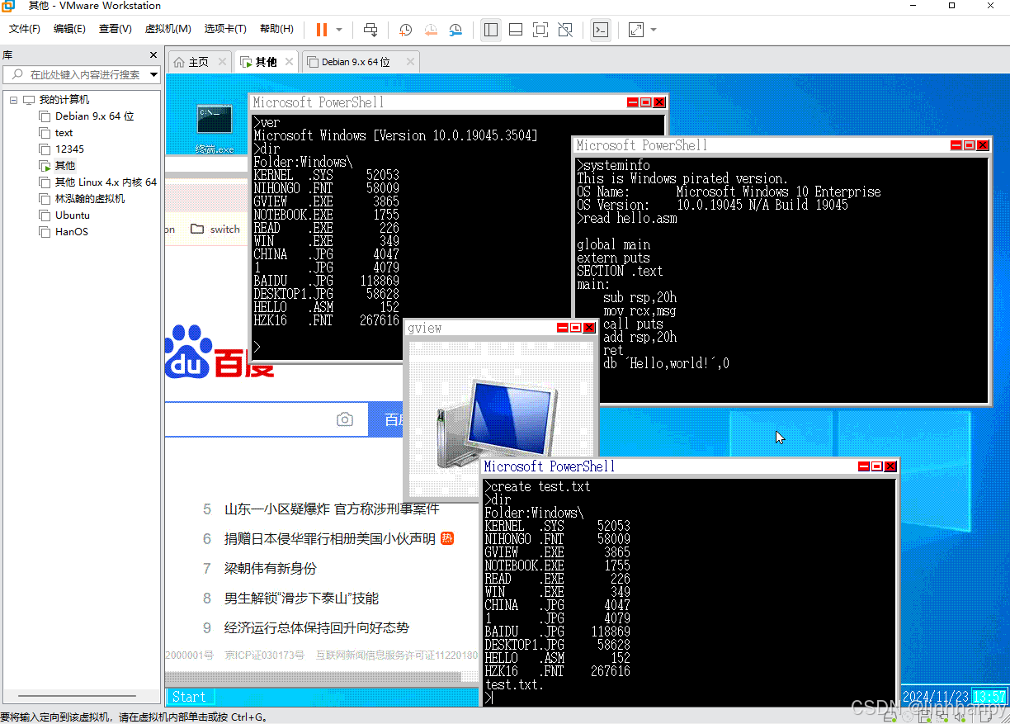
Task: Open the 选项卡(T) menu
Action: (225, 29)
